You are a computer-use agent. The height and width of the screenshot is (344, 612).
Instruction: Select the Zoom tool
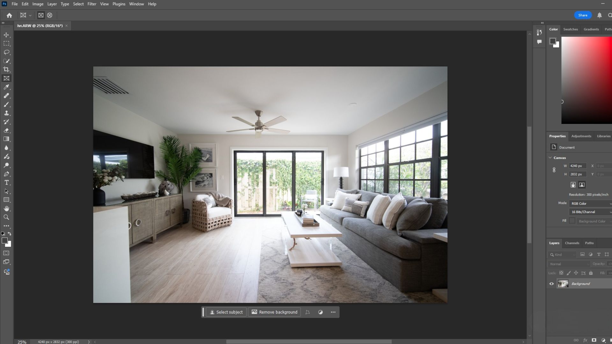(x=6, y=217)
